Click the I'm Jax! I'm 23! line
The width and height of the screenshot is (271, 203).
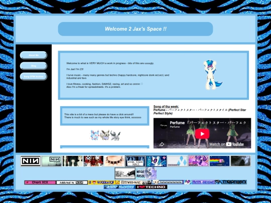pos(75,69)
